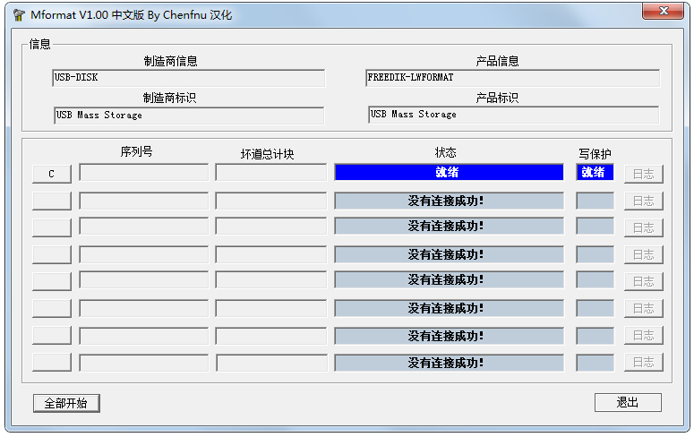Click the wide blue 就绪 status bar
Image resolution: width=694 pixels, height=437 pixels.
[449, 172]
